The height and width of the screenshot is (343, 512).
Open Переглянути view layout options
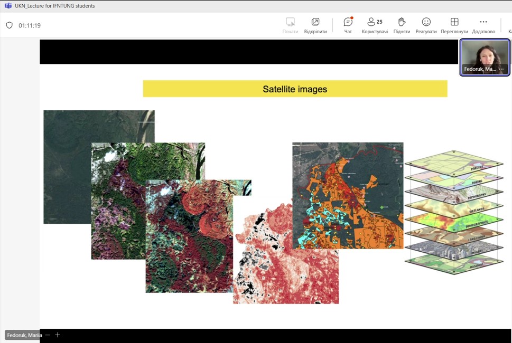pyautogui.click(x=454, y=25)
